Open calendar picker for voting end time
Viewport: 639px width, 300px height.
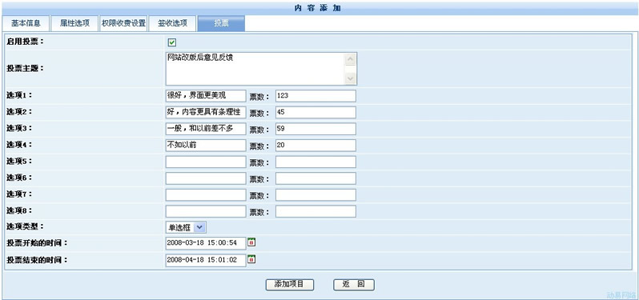252,259
